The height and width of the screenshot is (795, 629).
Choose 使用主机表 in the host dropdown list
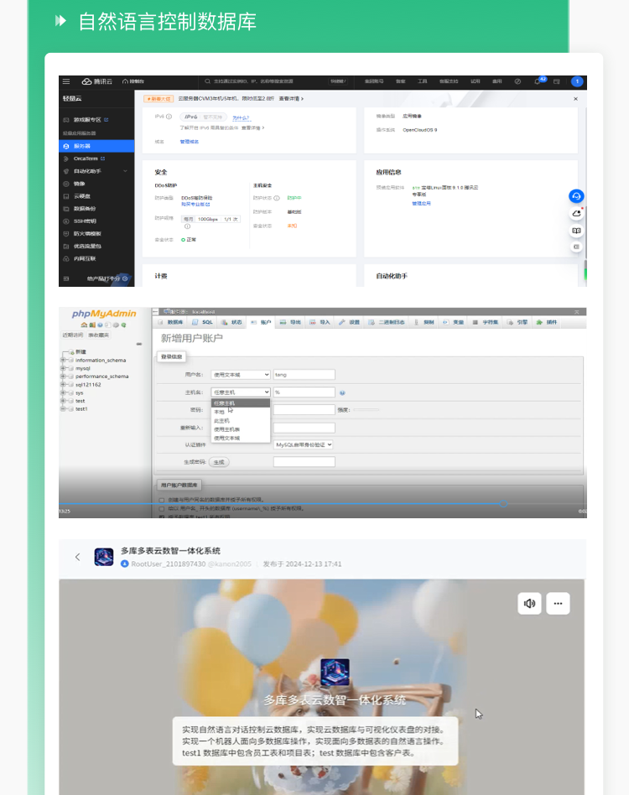coord(240,429)
